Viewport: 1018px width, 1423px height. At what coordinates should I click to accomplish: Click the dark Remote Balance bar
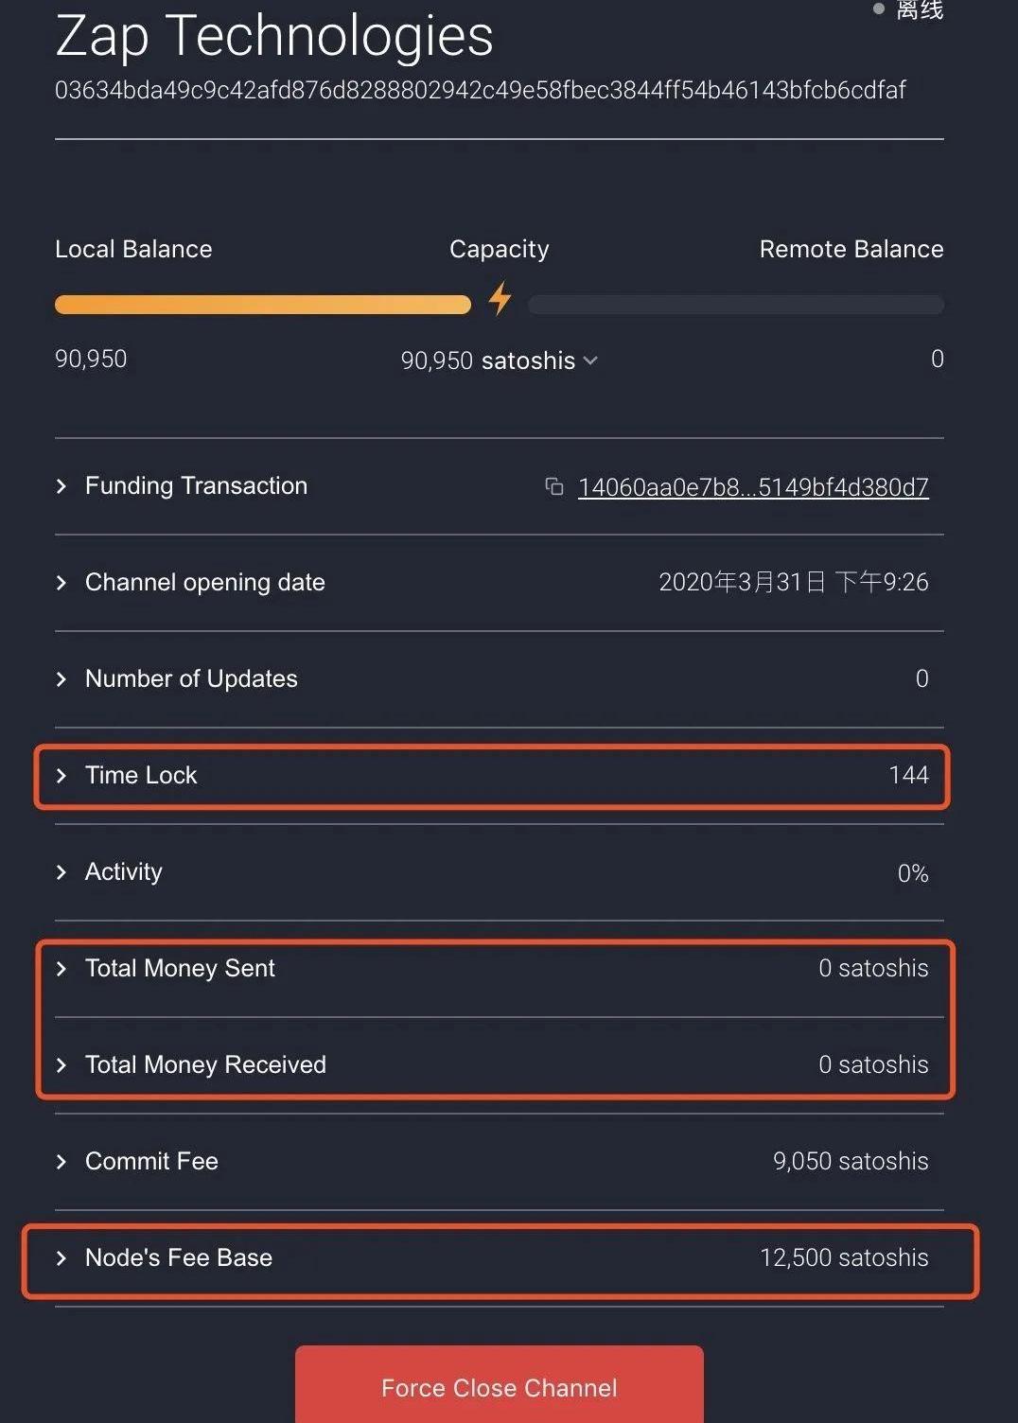tap(736, 305)
